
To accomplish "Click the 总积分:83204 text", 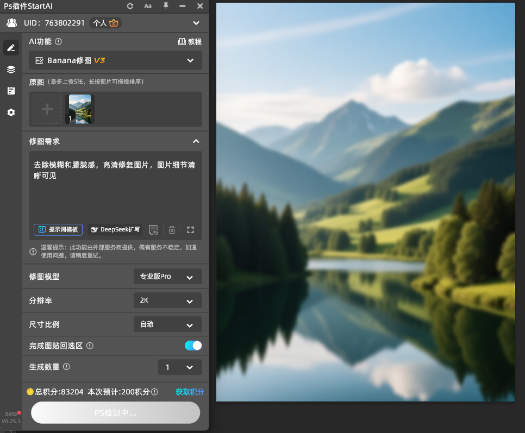I will point(59,392).
